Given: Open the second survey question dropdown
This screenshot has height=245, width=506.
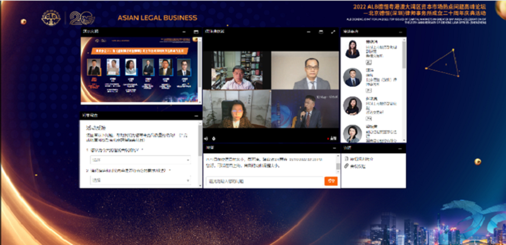Looking at the screenshot, I should [x=141, y=180].
